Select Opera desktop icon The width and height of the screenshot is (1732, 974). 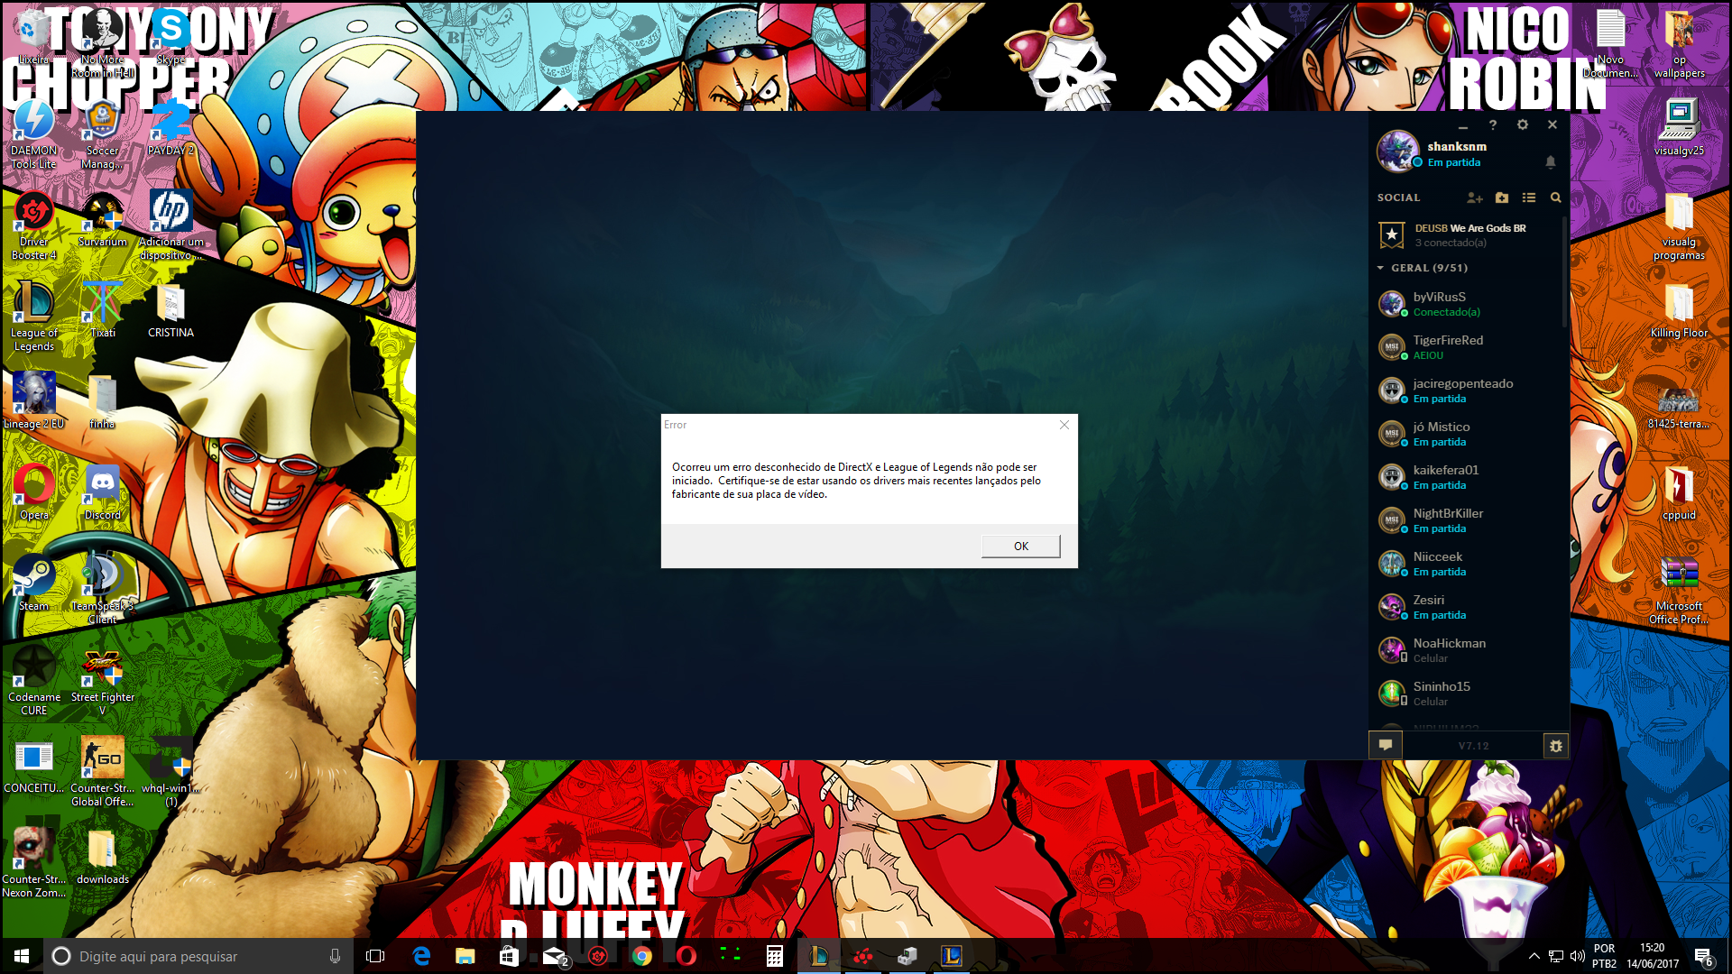pos(34,492)
